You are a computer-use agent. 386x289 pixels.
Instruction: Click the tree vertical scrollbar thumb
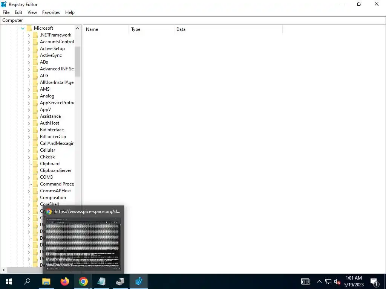(x=78, y=61)
